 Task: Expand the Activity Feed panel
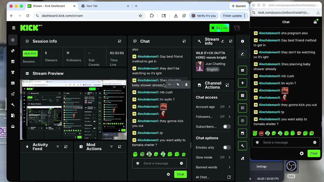[x=66, y=147]
